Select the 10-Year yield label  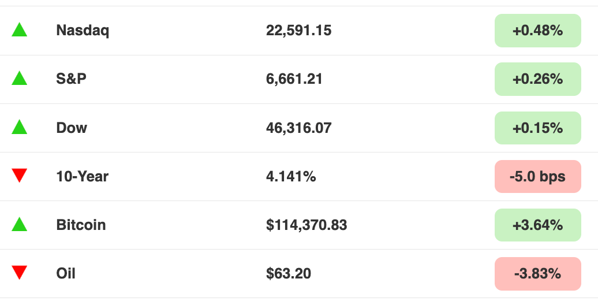pos(83,176)
